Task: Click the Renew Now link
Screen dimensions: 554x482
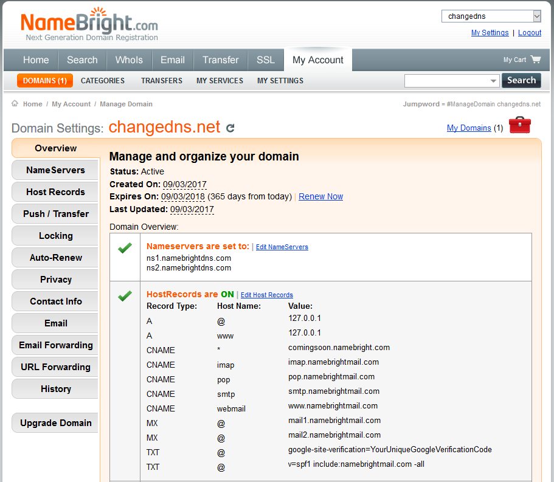Action: (320, 196)
